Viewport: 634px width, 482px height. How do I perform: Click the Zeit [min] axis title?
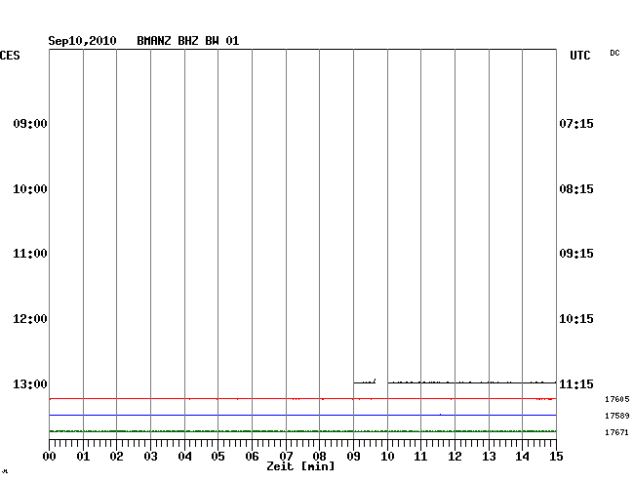(x=300, y=466)
